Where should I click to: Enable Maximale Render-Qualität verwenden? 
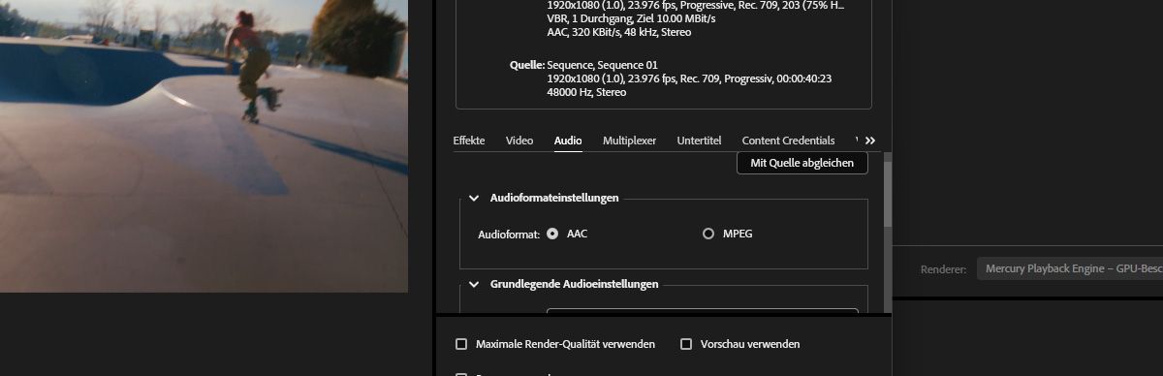[x=461, y=344]
